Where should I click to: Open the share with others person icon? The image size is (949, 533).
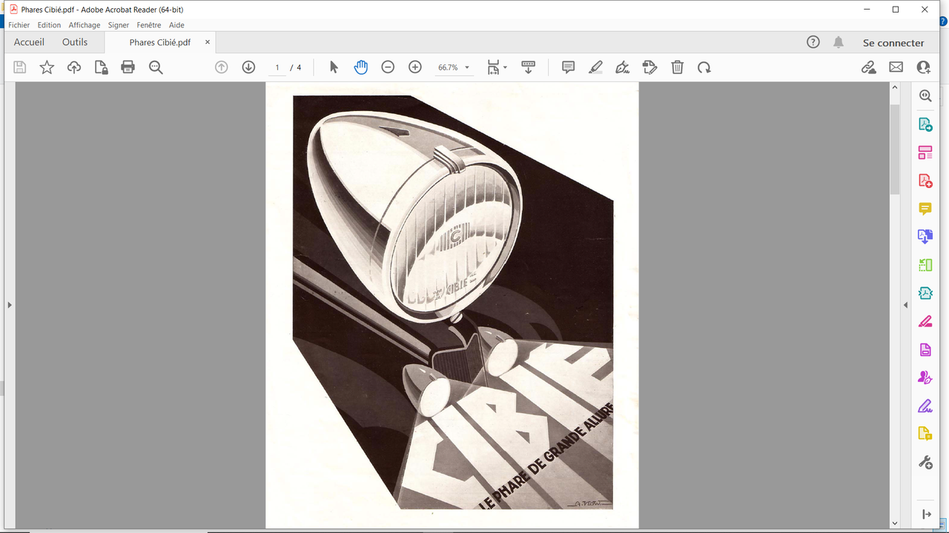click(x=923, y=67)
